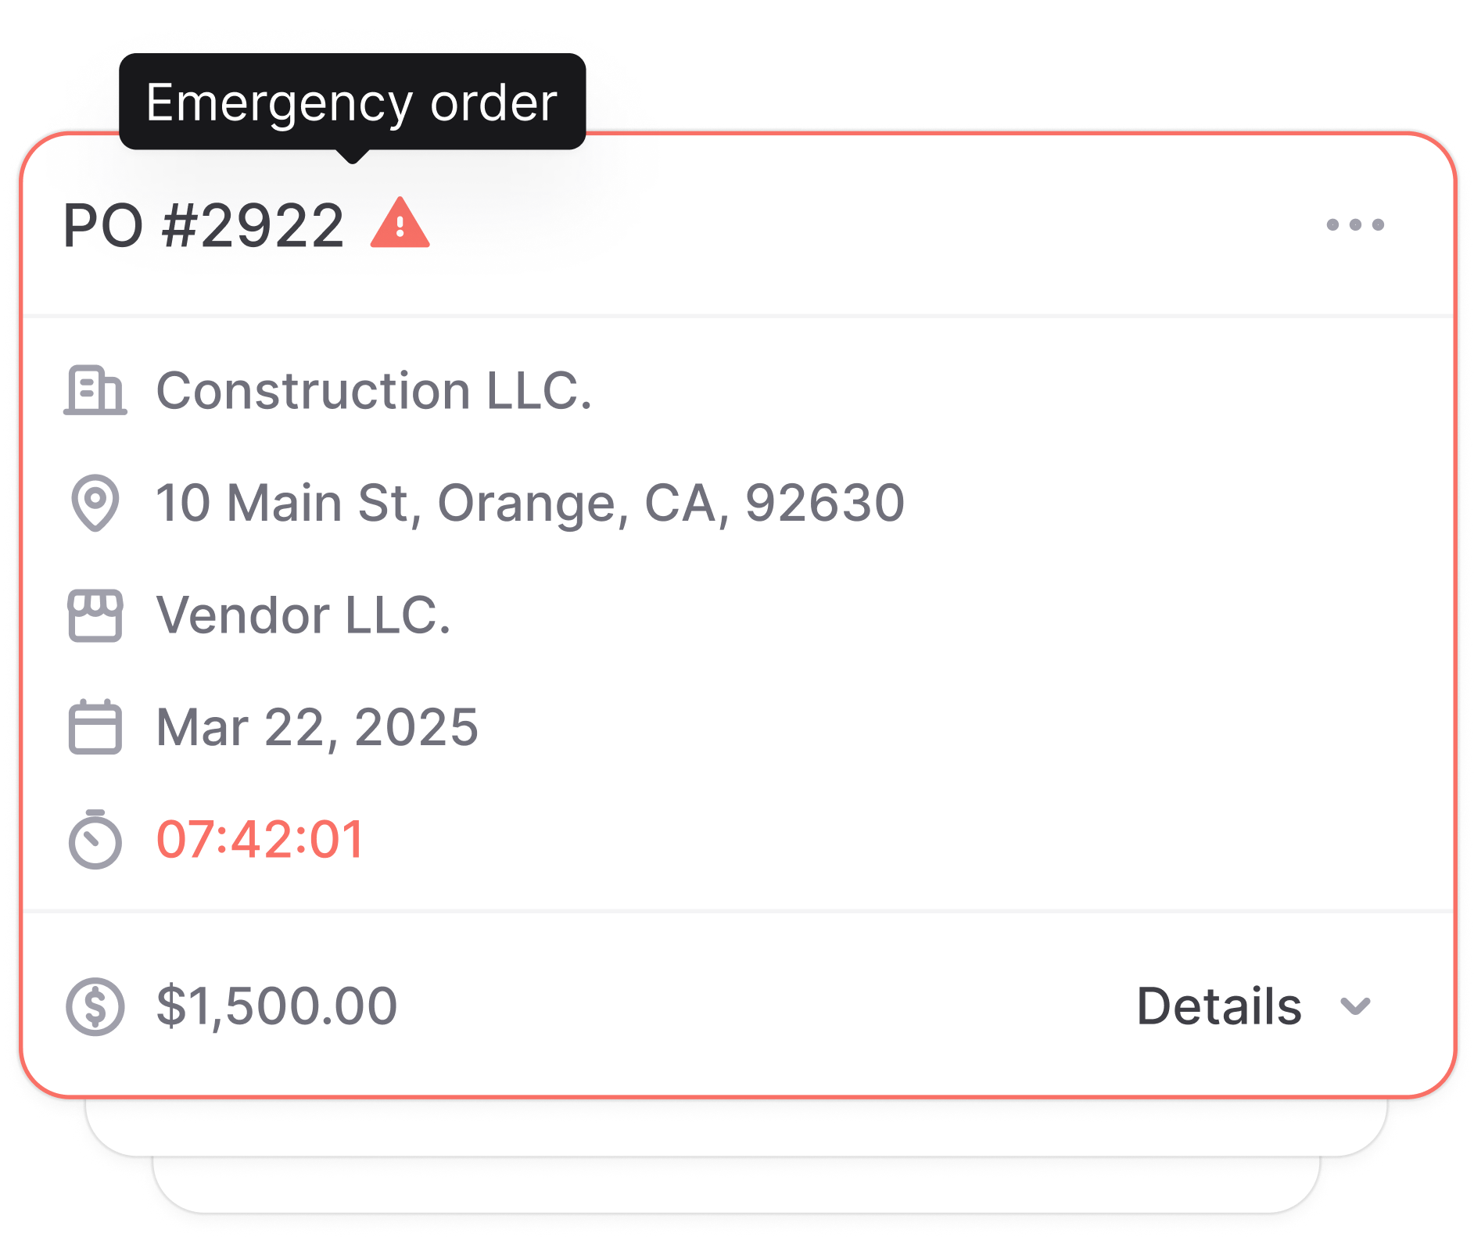
Task: Click the Emergency order tooltip
Action: (x=352, y=102)
